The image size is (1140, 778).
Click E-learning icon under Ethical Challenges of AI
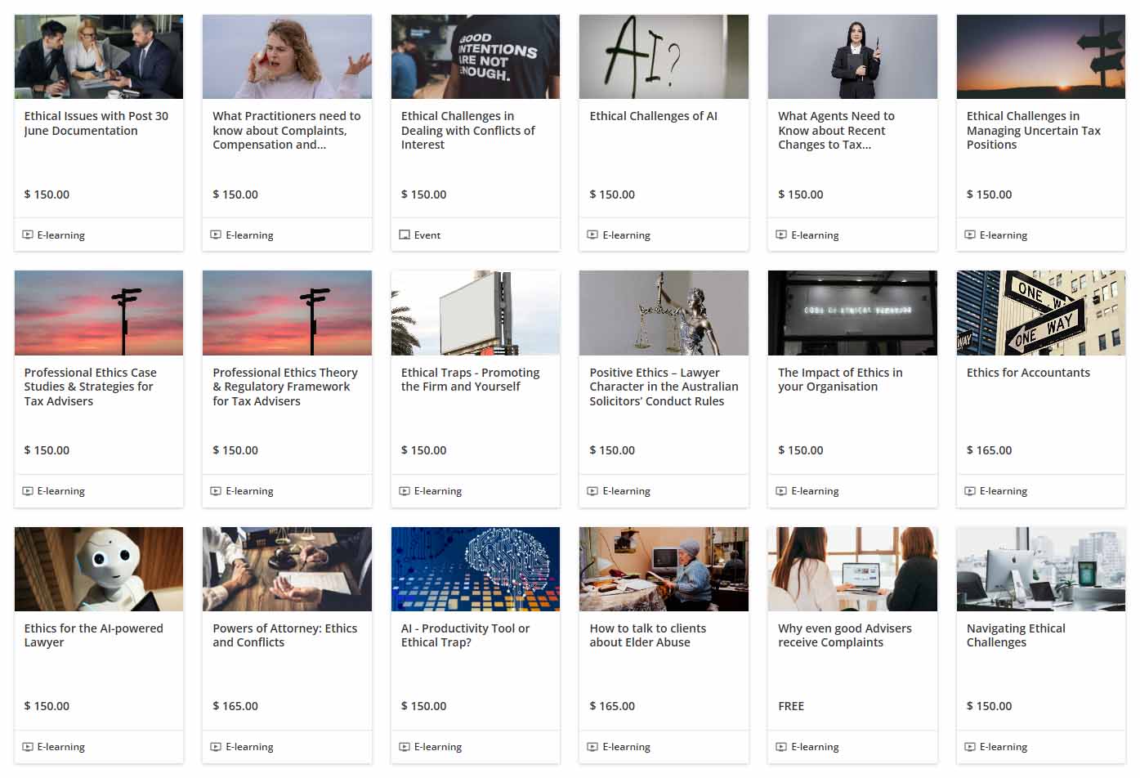tap(592, 235)
